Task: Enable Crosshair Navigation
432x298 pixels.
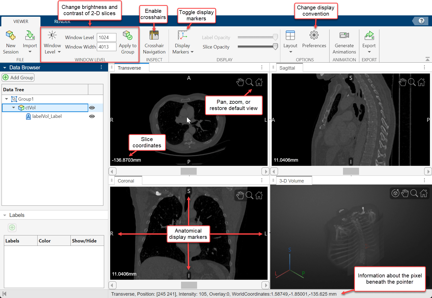Action: click(154, 42)
